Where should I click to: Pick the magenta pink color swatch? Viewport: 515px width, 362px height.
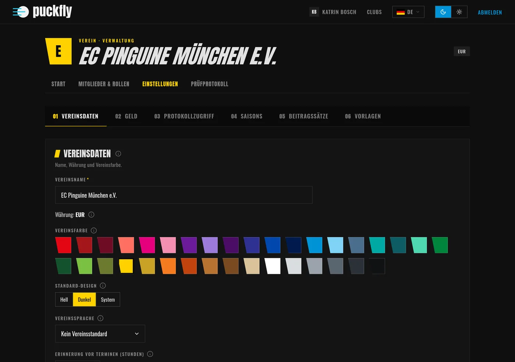point(147,245)
